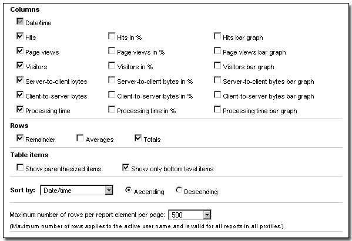Disable the Server-to-client bytes column
352x241 pixels.
(x=20, y=80)
